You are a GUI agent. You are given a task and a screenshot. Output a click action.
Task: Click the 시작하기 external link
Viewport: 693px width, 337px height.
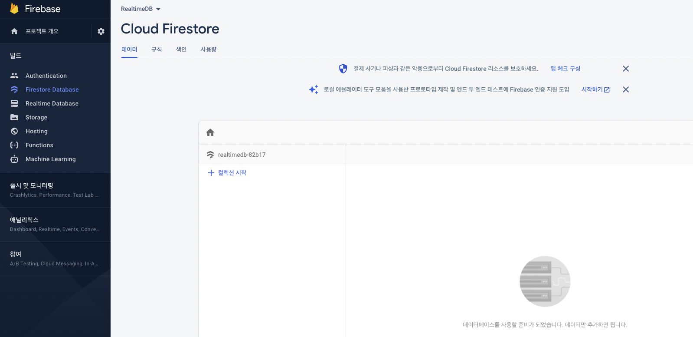pos(595,89)
